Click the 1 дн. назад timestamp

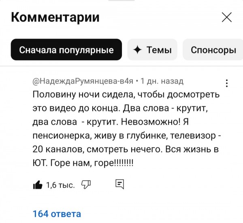pos(162,81)
